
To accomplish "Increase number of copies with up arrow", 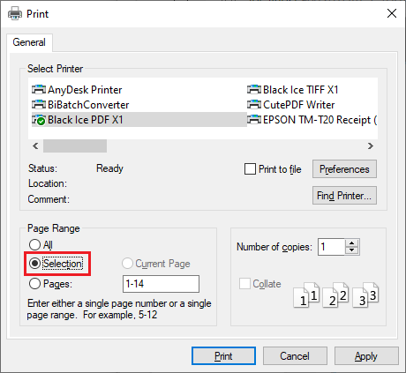I will [x=351, y=243].
